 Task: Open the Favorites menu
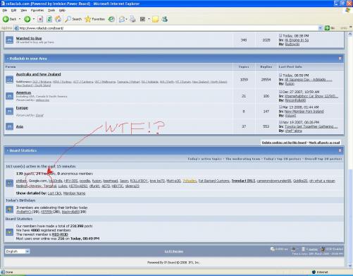tap(37, 11)
